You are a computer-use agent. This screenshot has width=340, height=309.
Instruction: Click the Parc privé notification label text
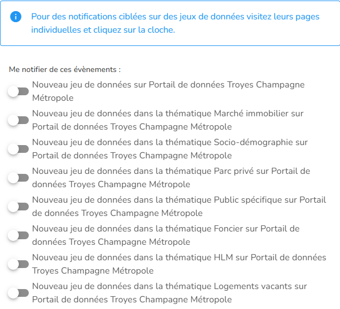[171, 178]
